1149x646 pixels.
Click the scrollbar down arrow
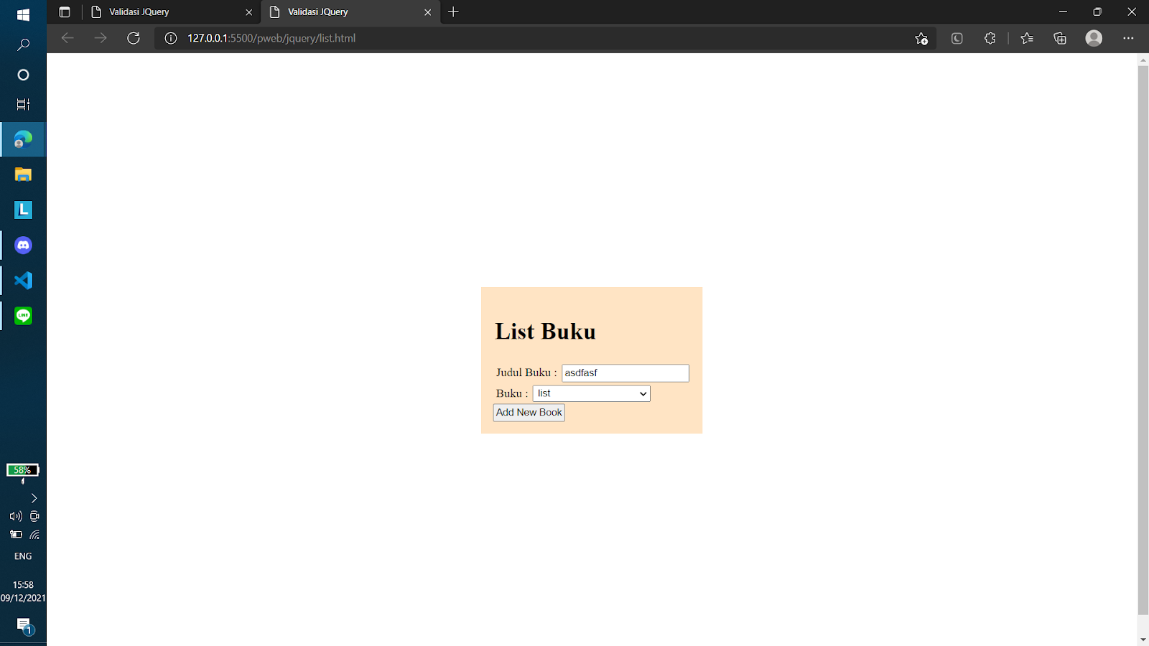[1143, 640]
